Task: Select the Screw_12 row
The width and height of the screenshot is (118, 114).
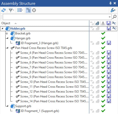Action: coord(55,92)
